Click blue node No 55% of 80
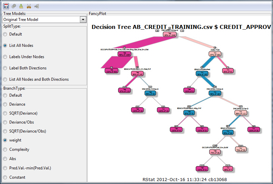Image resolution: width=273 pixels, height=184 pixels. pyautogui.click(x=228, y=132)
